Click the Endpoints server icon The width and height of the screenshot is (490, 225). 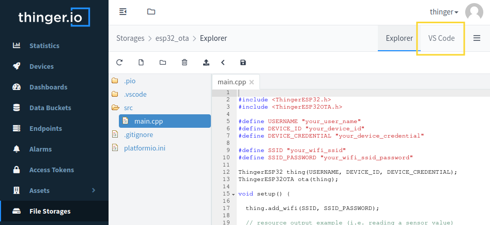(x=16, y=128)
